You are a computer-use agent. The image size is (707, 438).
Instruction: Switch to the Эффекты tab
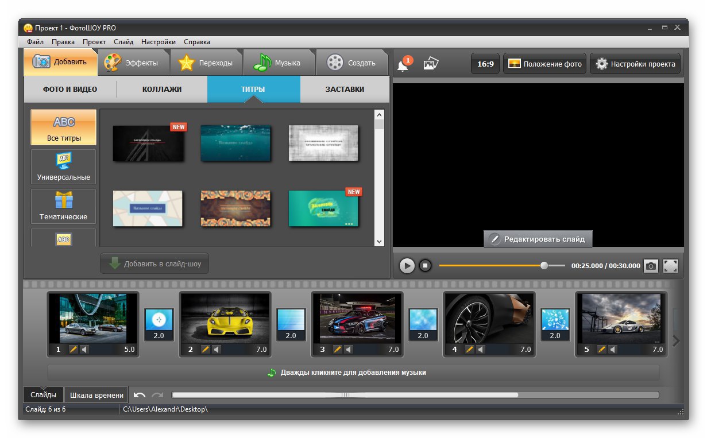[x=133, y=63]
